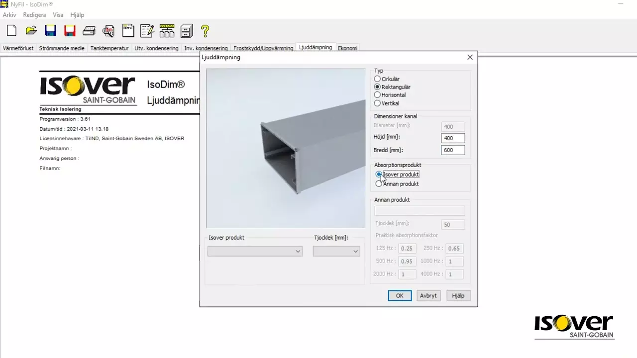Open the Tjocklek [mm] dropdown
The width and height of the screenshot is (637, 358).
pyautogui.click(x=336, y=251)
